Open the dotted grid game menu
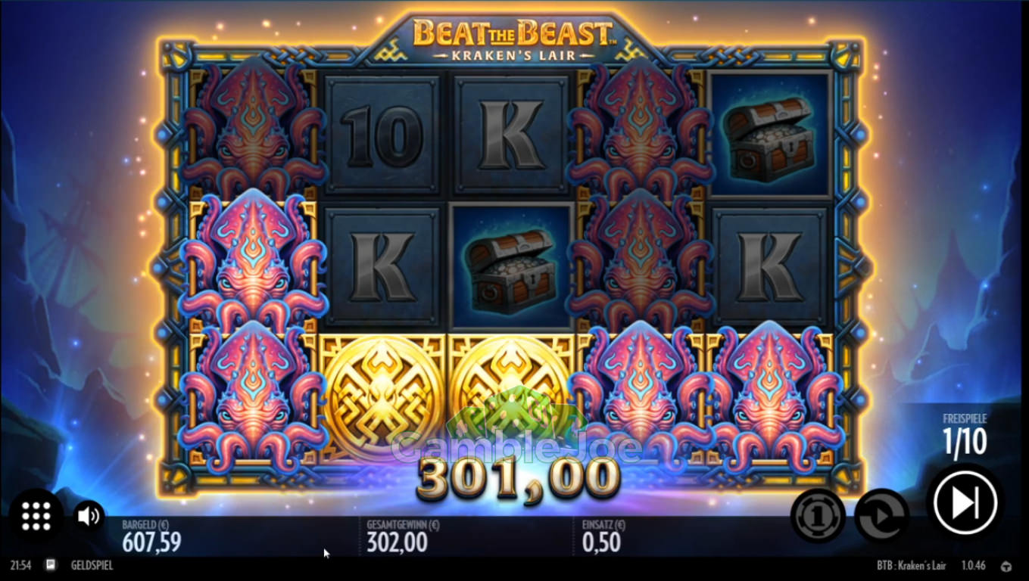Viewport: 1029px width, 581px height. tap(36, 516)
